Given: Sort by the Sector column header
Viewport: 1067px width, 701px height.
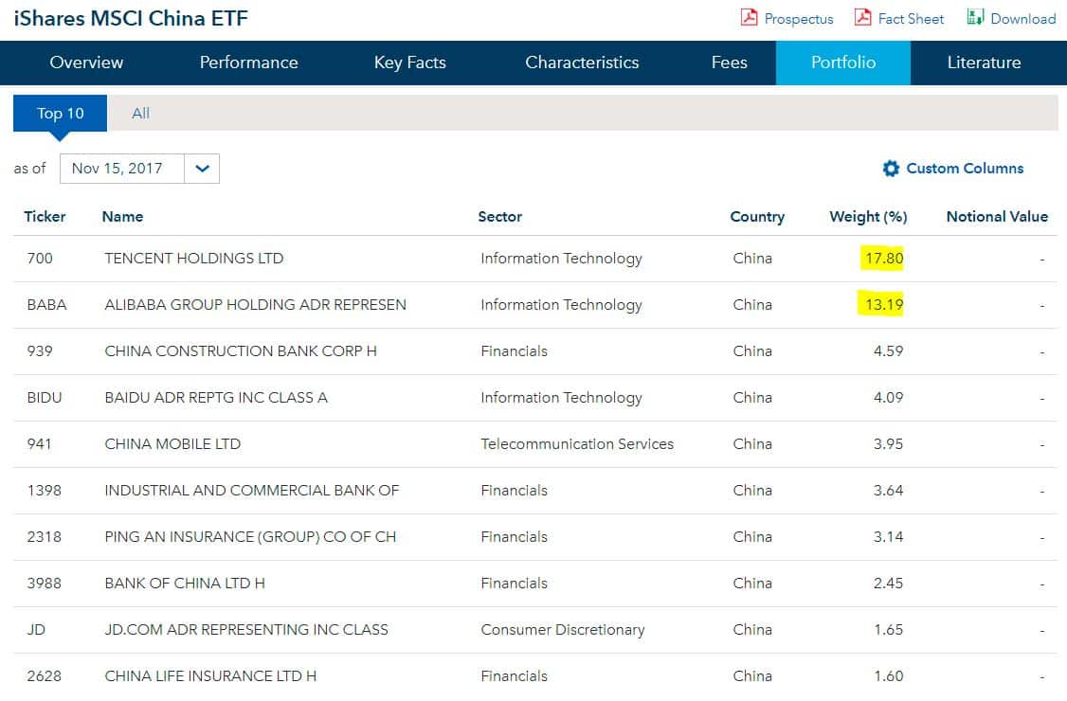Looking at the screenshot, I should 499,216.
